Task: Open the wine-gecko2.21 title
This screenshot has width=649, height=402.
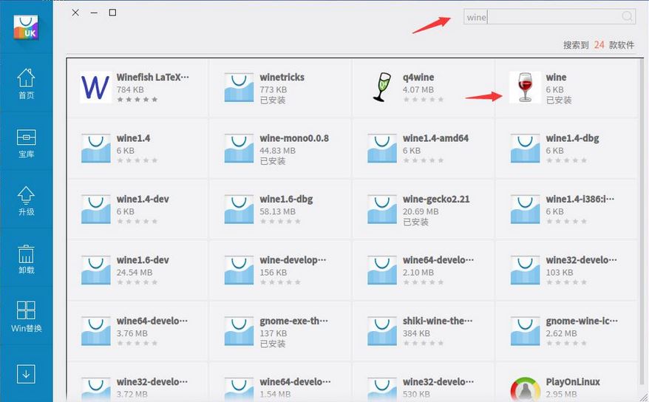Action: coord(436,200)
